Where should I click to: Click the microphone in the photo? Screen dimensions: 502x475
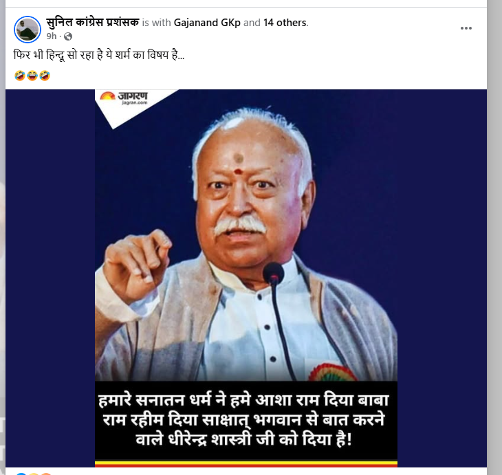click(274, 274)
